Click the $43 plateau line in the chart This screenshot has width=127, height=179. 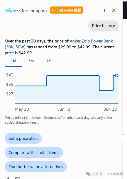[x=73, y=75]
